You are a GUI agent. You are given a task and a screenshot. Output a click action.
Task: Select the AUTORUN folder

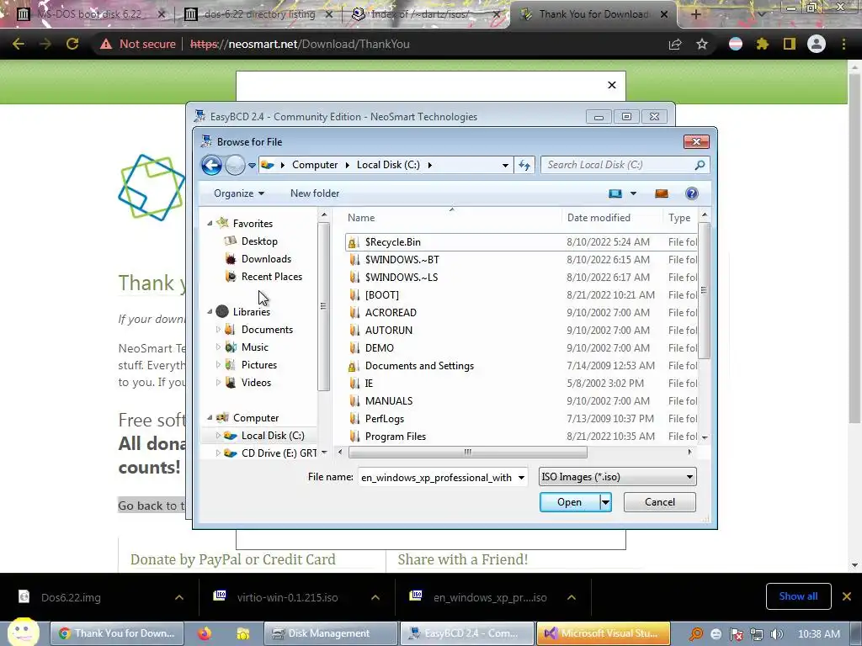(x=388, y=330)
